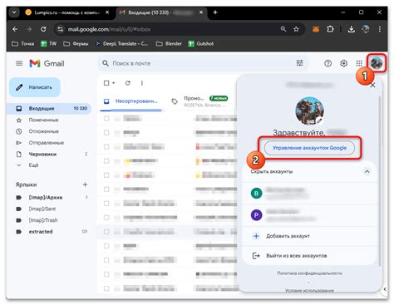Open Политика конфиденциальности link

click(309, 273)
